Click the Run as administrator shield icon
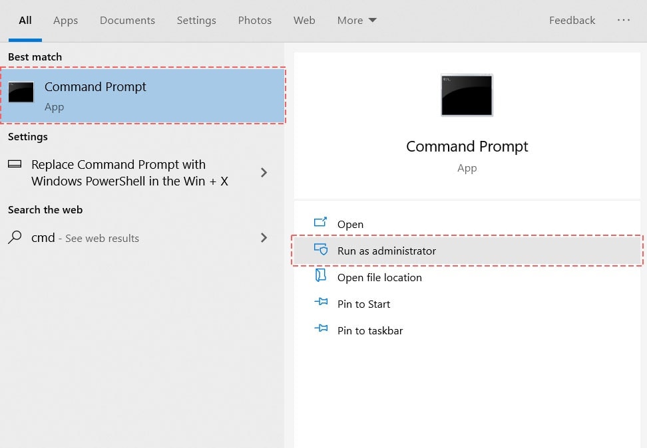Image resolution: width=647 pixels, height=448 pixels. (x=320, y=251)
